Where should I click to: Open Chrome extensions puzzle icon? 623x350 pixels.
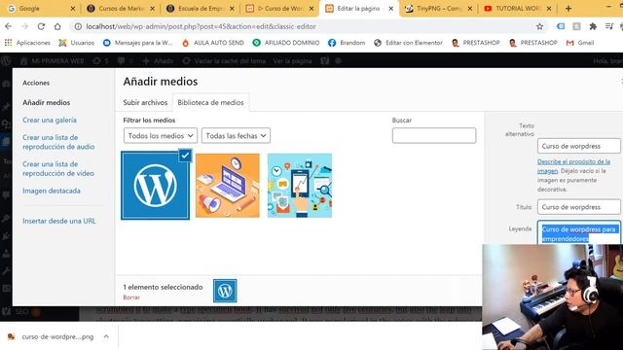tap(593, 26)
